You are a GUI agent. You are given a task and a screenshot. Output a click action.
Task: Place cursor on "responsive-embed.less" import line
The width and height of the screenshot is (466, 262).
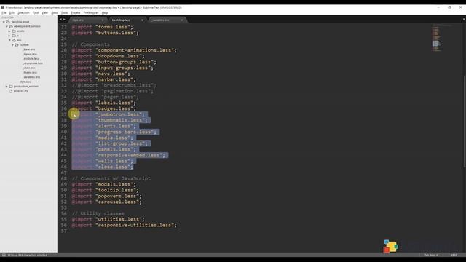tap(119, 155)
